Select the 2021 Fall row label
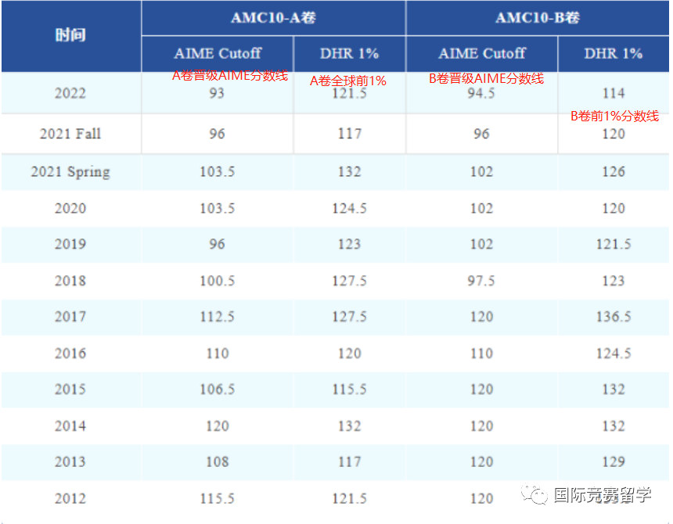 (70, 134)
